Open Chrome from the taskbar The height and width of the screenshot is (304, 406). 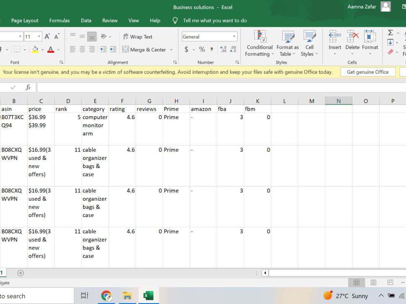106,295
